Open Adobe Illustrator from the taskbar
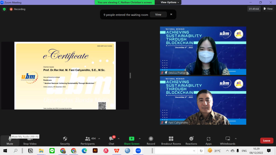The height and width of the screenshot is (155, 276). 95,151
